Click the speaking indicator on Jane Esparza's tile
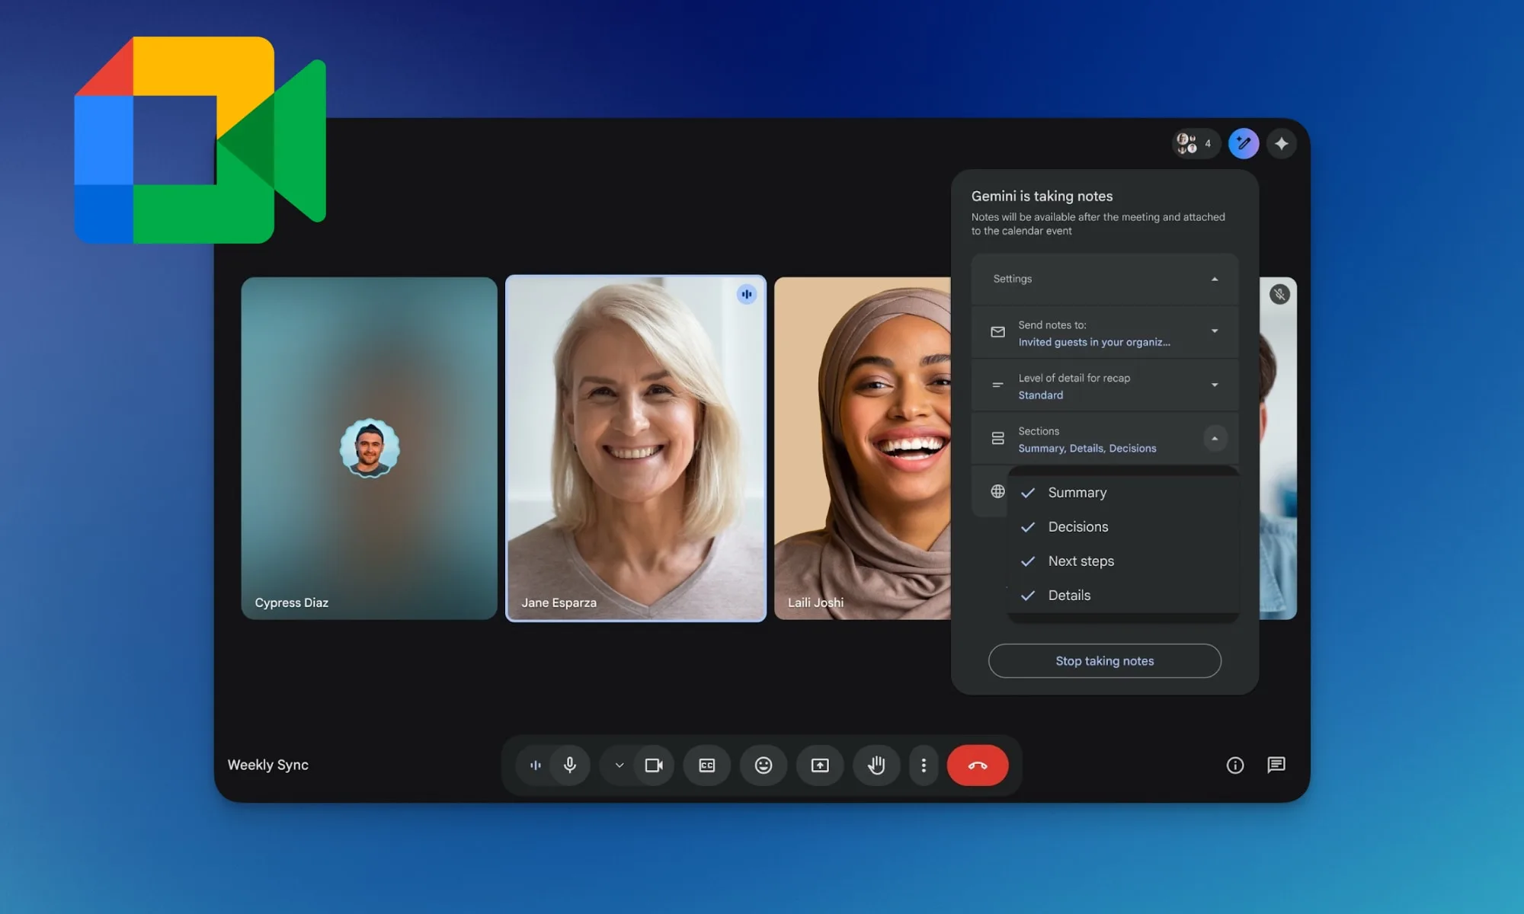This screenshot has height=914, width=1524. 747,294
